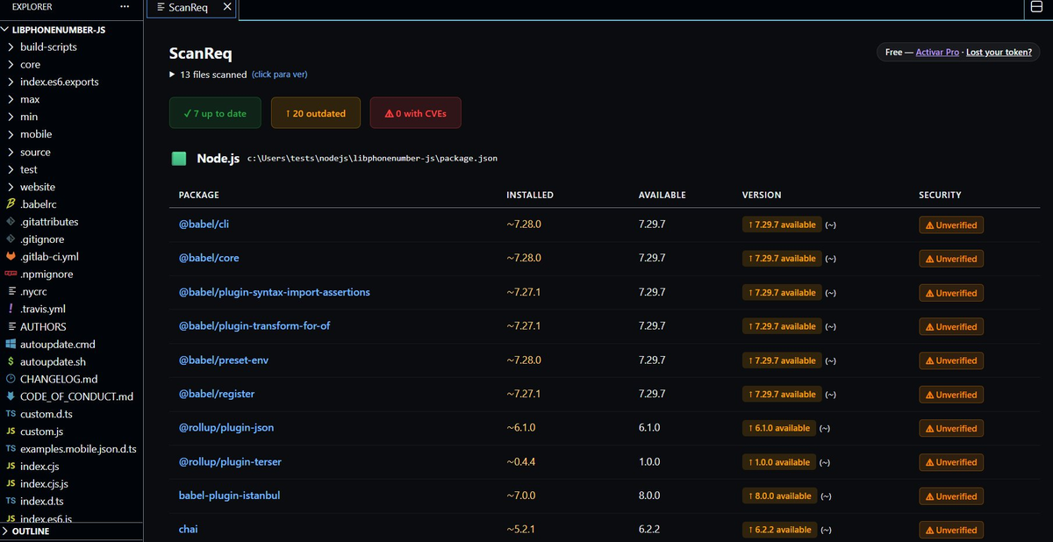
Task: Open @babel/plugin-transform-for-of package link
Action: 254,325
